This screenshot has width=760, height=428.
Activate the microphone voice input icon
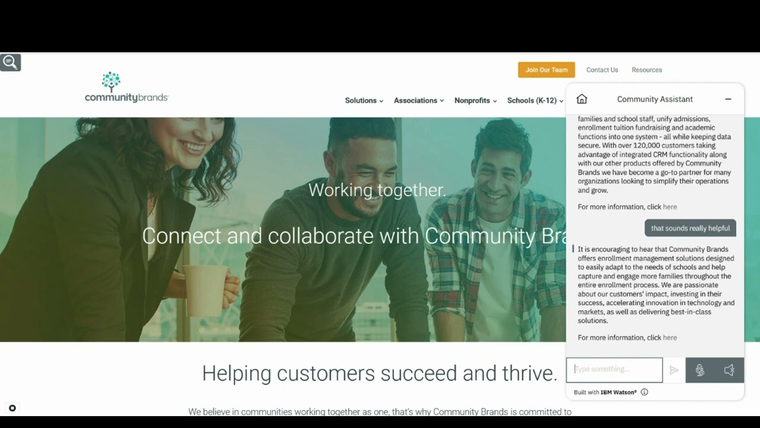pyautogui.click(x=700, y=370)
